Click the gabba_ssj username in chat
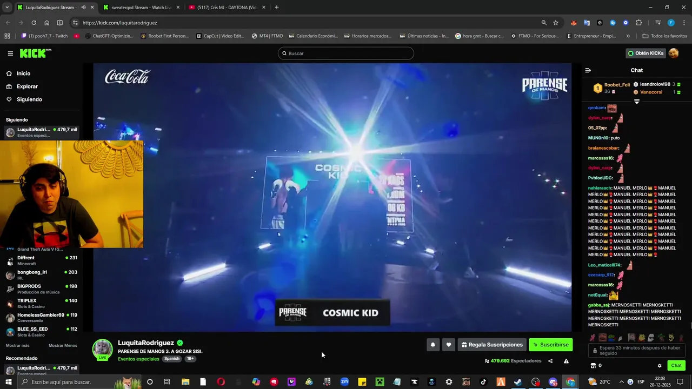The image size is (692, 389). pos(598,305)
